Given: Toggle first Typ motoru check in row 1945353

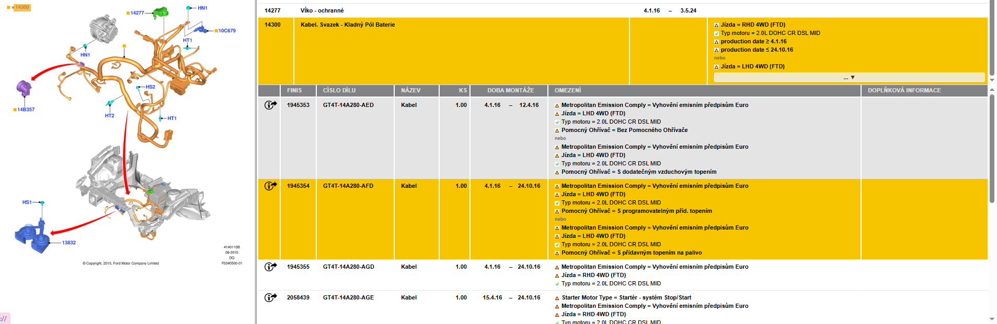Looking at the screenshot, I should click(557, 122).
